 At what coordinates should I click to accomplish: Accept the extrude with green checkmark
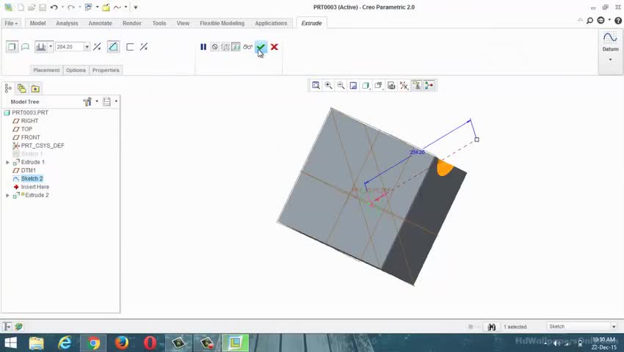[x=261, y=47]
